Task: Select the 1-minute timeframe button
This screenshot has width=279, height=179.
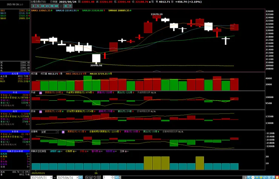Action: pos(33,6)
